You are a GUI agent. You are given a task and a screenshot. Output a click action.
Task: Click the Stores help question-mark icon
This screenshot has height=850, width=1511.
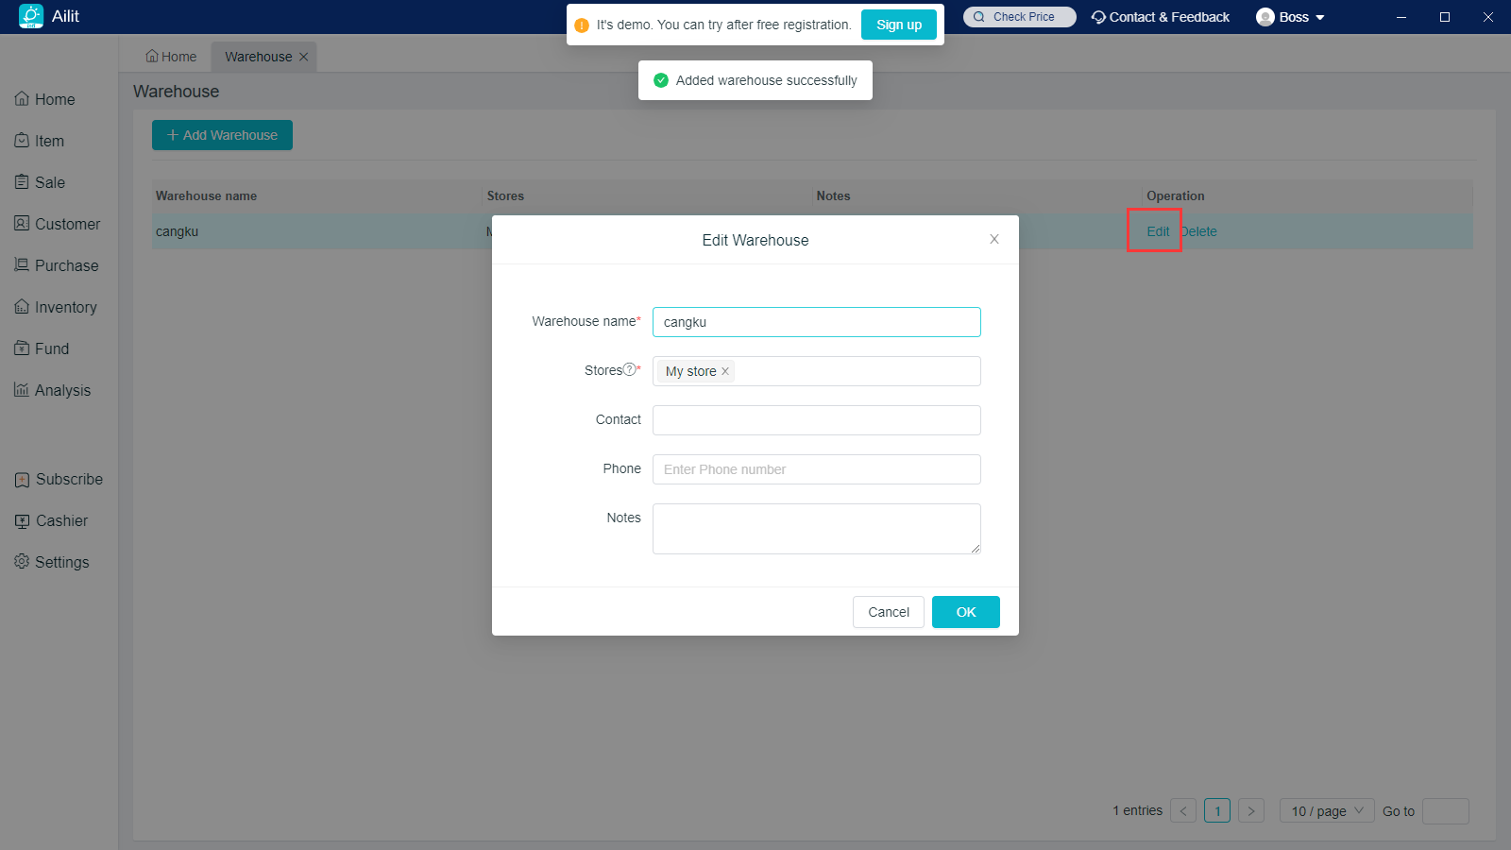tap(629, 370)
